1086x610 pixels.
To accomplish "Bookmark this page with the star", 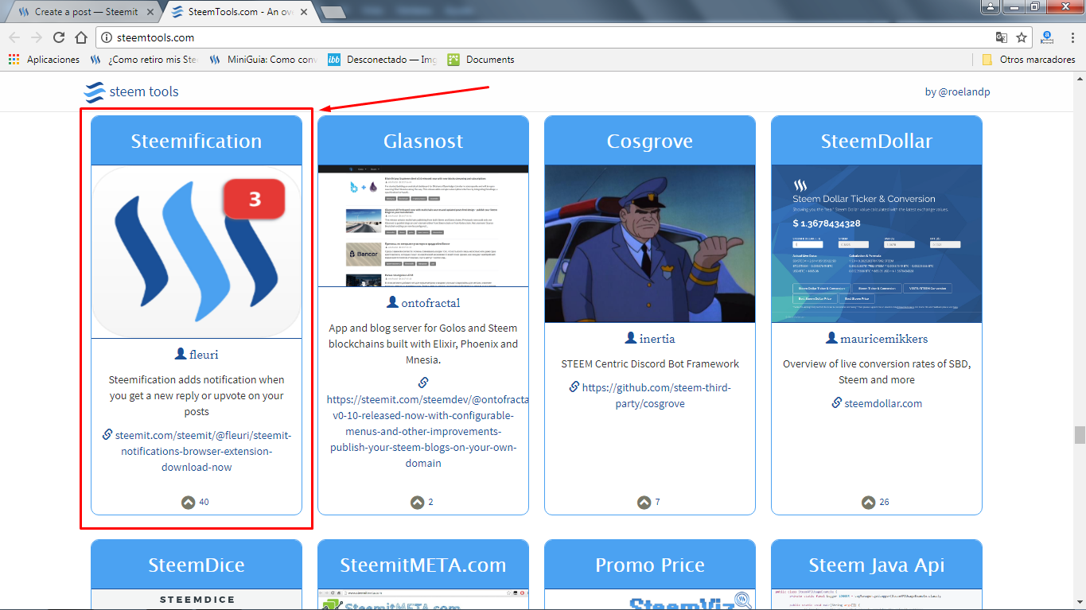I will coord(1022,37).
